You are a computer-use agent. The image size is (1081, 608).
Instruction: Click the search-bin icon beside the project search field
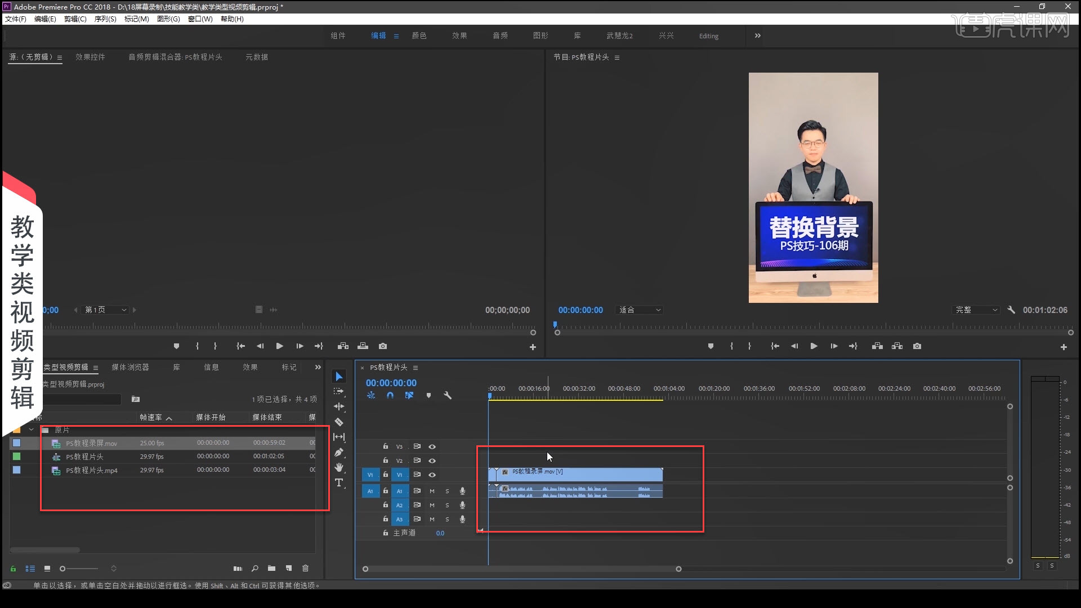pyautogui.click(x=136, y=399)
